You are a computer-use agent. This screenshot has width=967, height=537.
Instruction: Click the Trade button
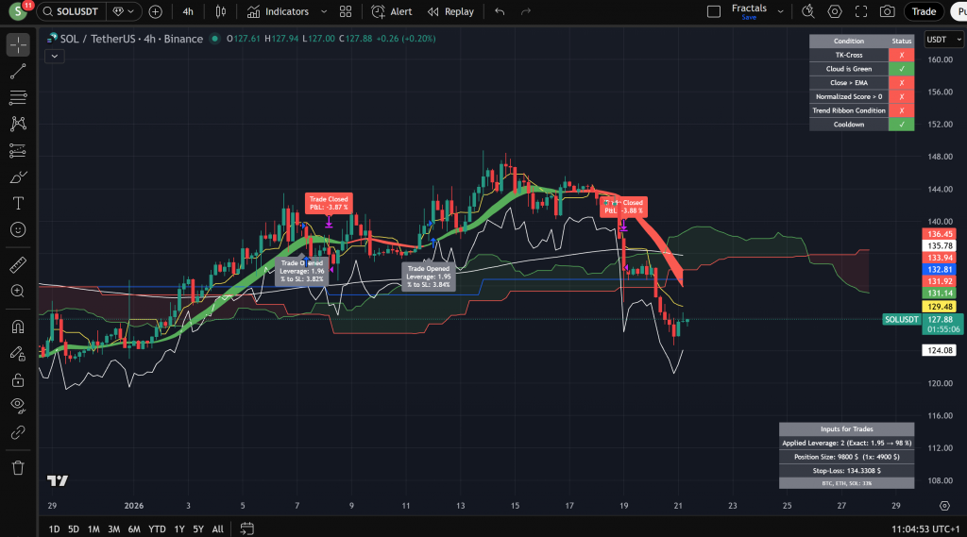(923, 11)
